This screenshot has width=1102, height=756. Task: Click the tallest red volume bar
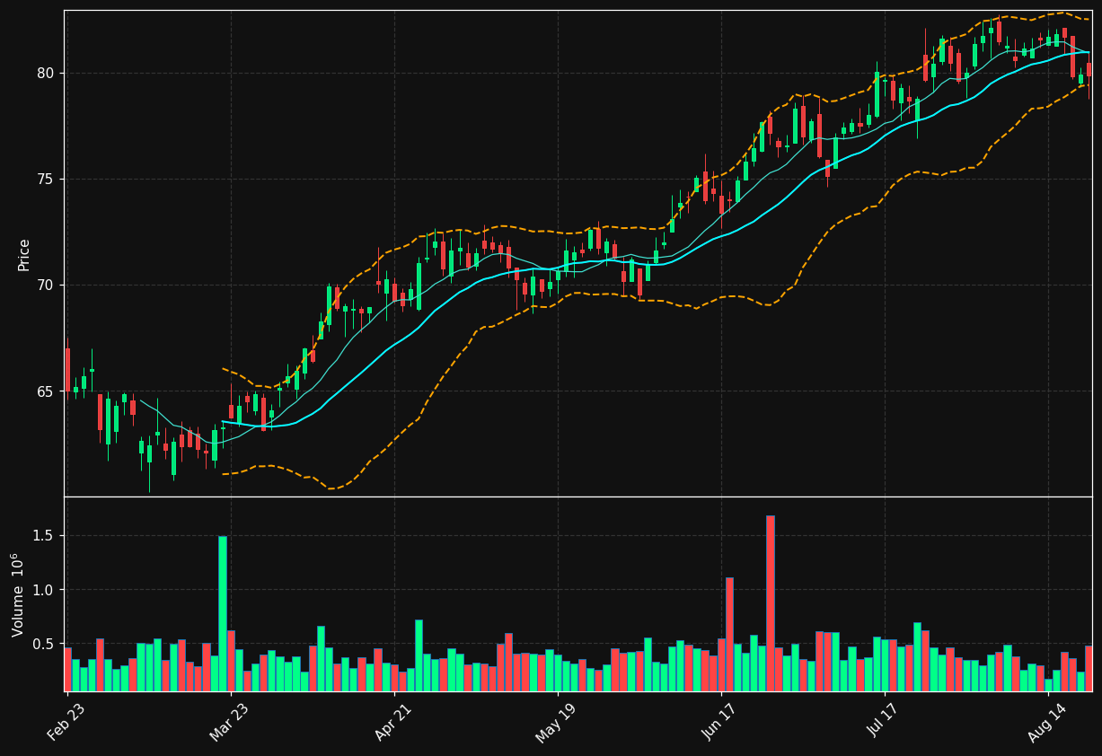coord(770,603)
